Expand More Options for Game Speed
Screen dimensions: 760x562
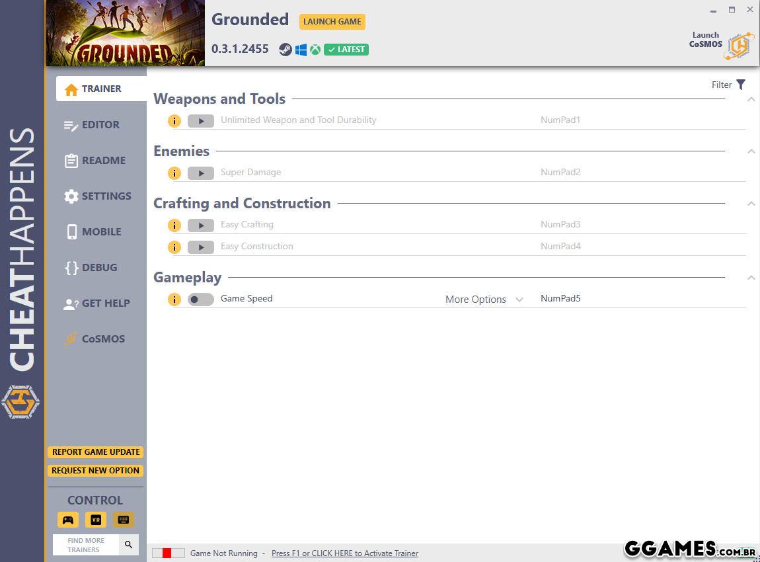point(484,300)
